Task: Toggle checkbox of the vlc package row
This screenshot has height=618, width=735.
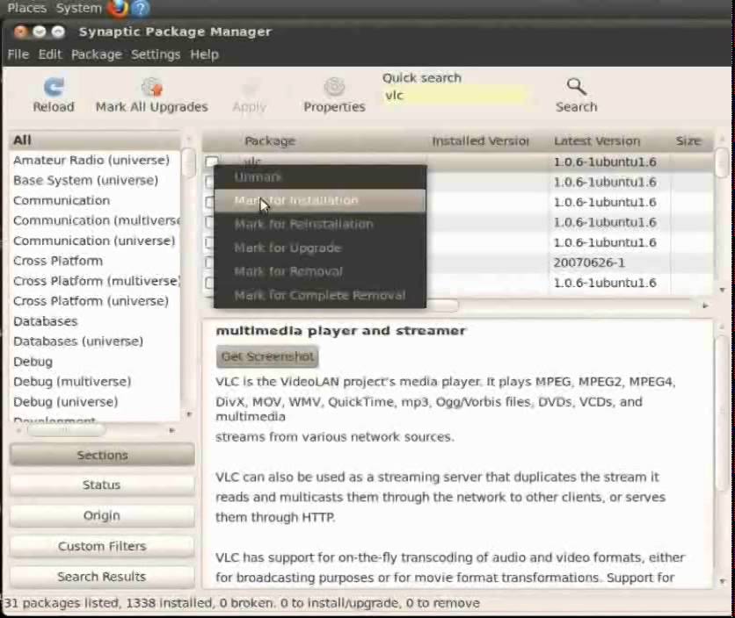Action: click(x=211, y=162)
